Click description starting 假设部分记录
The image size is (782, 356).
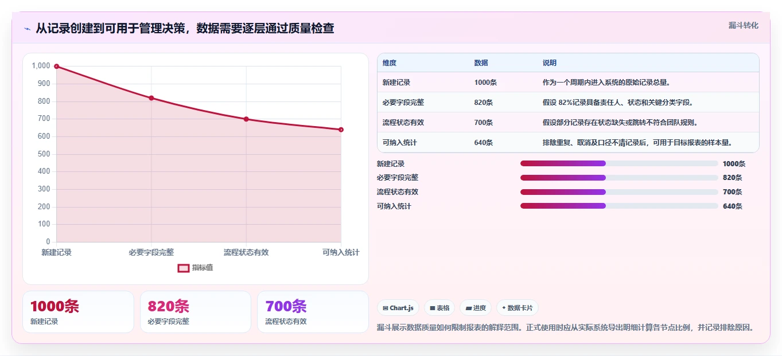tap(621, 123)
